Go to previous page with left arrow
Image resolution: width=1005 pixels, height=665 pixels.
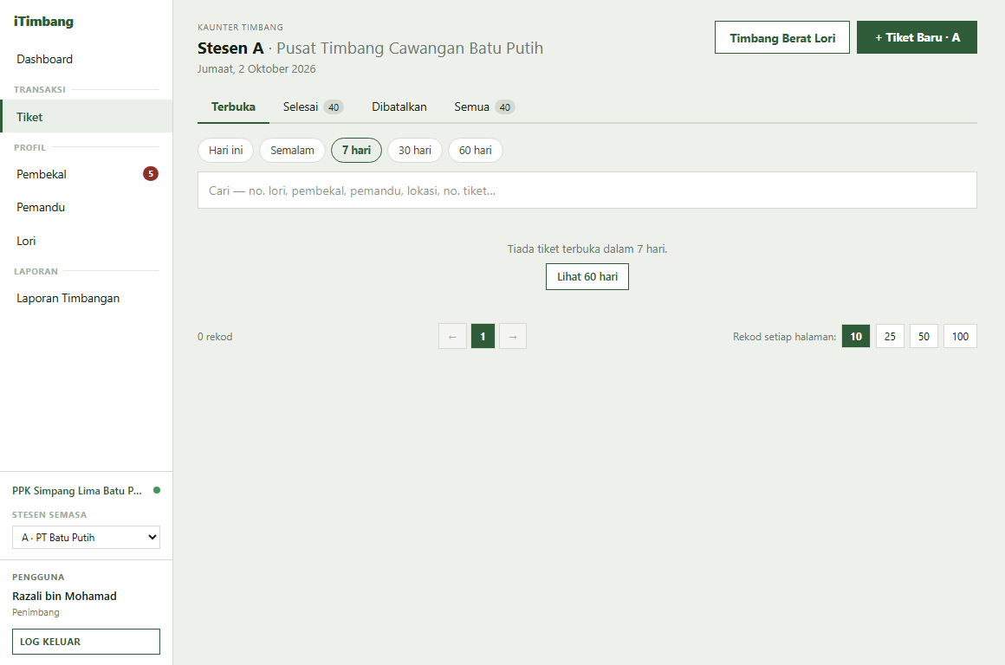tap(452, 336)
